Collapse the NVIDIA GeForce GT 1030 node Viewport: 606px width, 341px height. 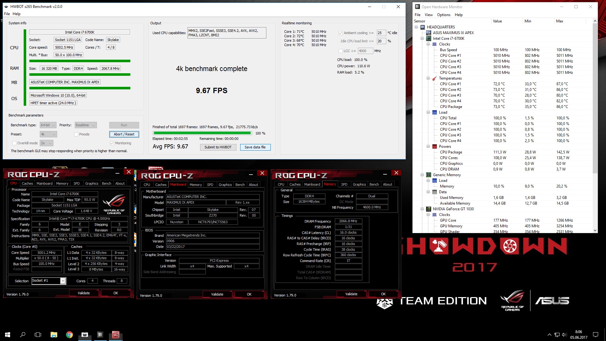(x=422, y=209)
